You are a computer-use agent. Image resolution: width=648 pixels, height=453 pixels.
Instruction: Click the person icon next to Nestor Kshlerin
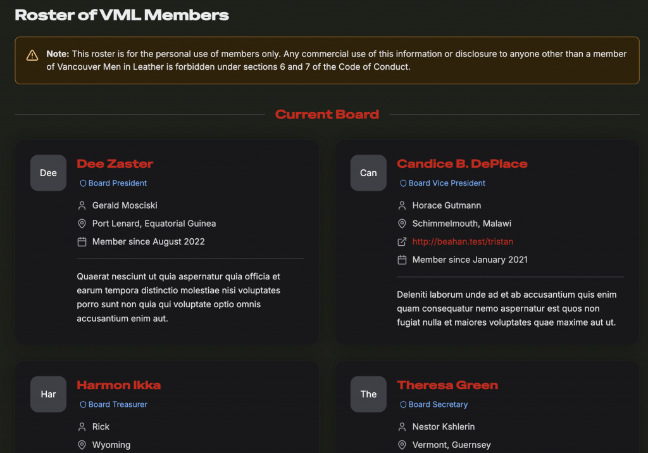click(x=402, y=427)
